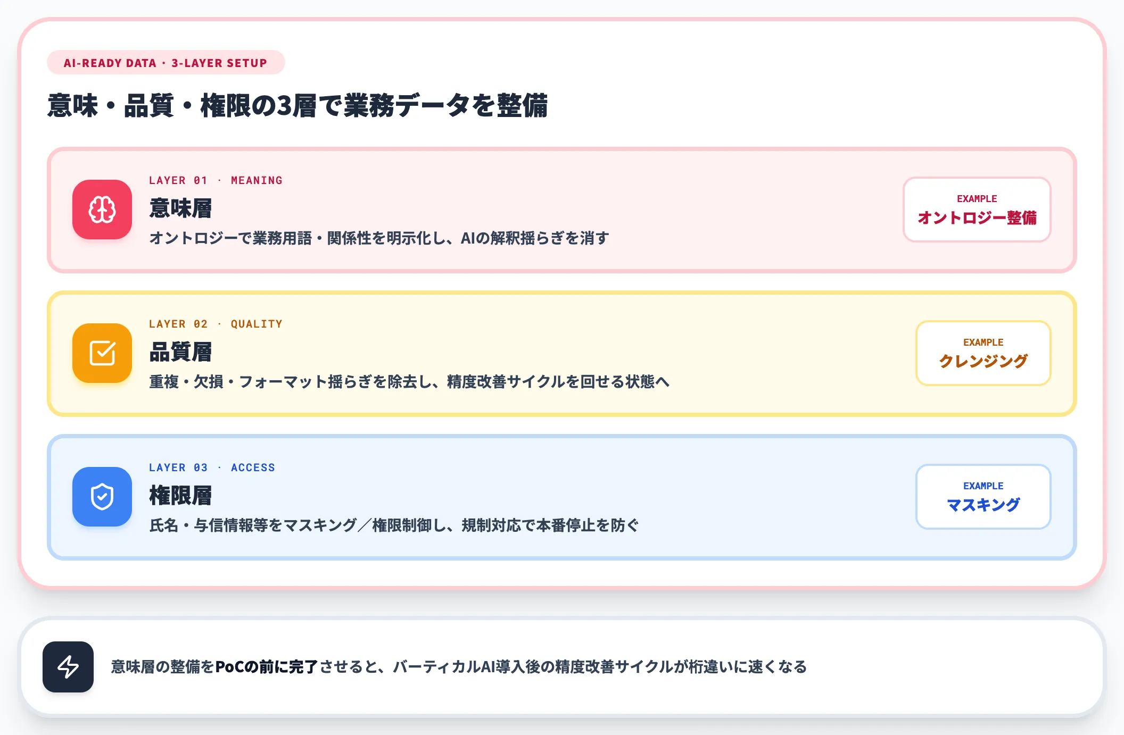Click the LAYER 02 · QUALITY label
1124x735 pixels.
[216, 324]
